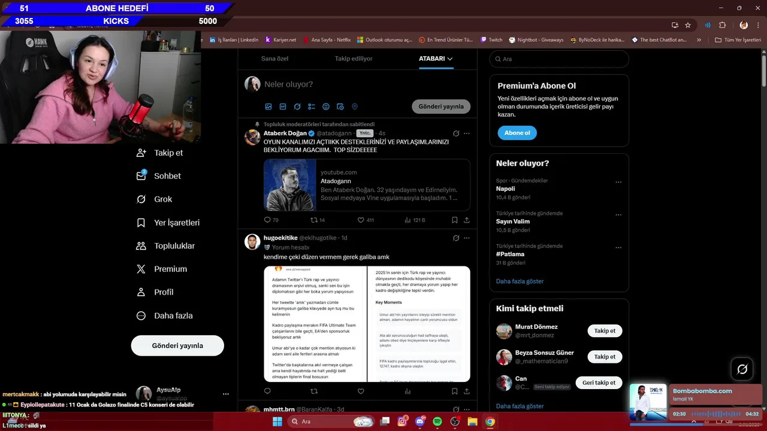Open Sohbet messages in sidebar
The image size is (767, 431).
click(x=159, y=176)
